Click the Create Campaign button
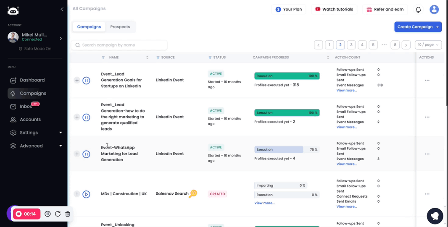This screenshot has height=227, width=448. 418,27
